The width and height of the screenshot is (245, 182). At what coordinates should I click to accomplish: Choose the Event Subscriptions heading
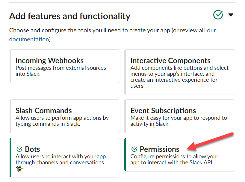[163, 111]
